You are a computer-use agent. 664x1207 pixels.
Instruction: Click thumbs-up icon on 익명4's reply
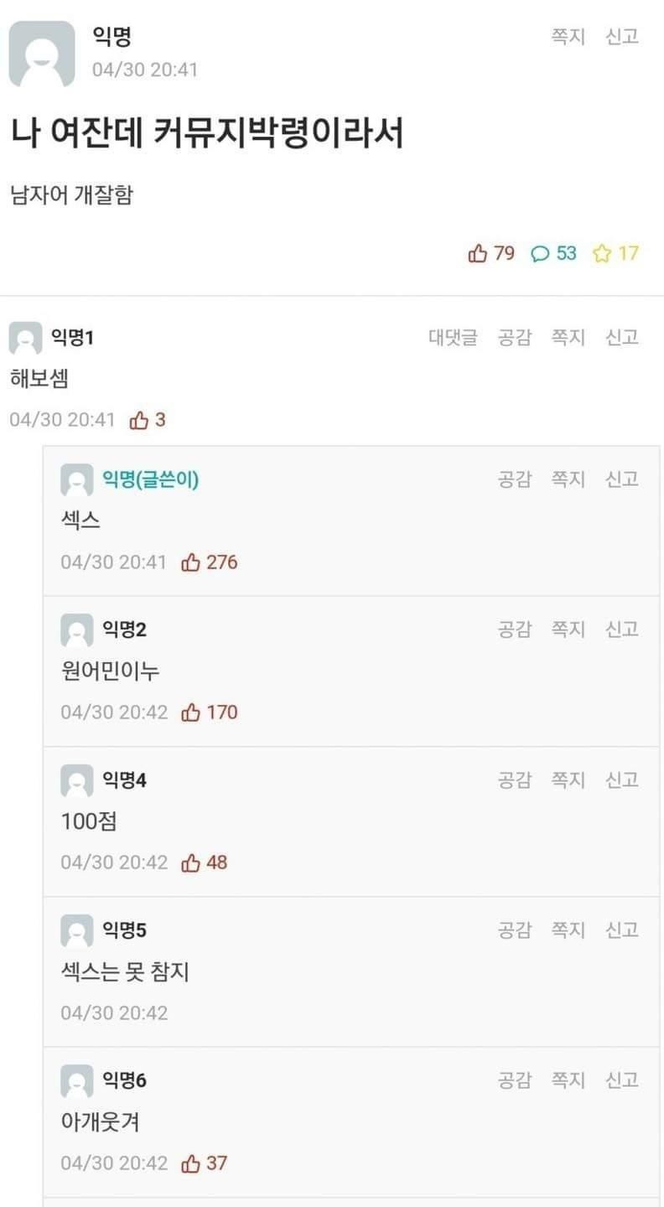191,863
